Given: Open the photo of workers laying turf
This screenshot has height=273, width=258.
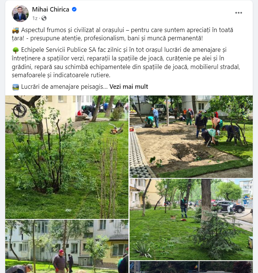Looking at the screenshot, I should coord(191,136).
